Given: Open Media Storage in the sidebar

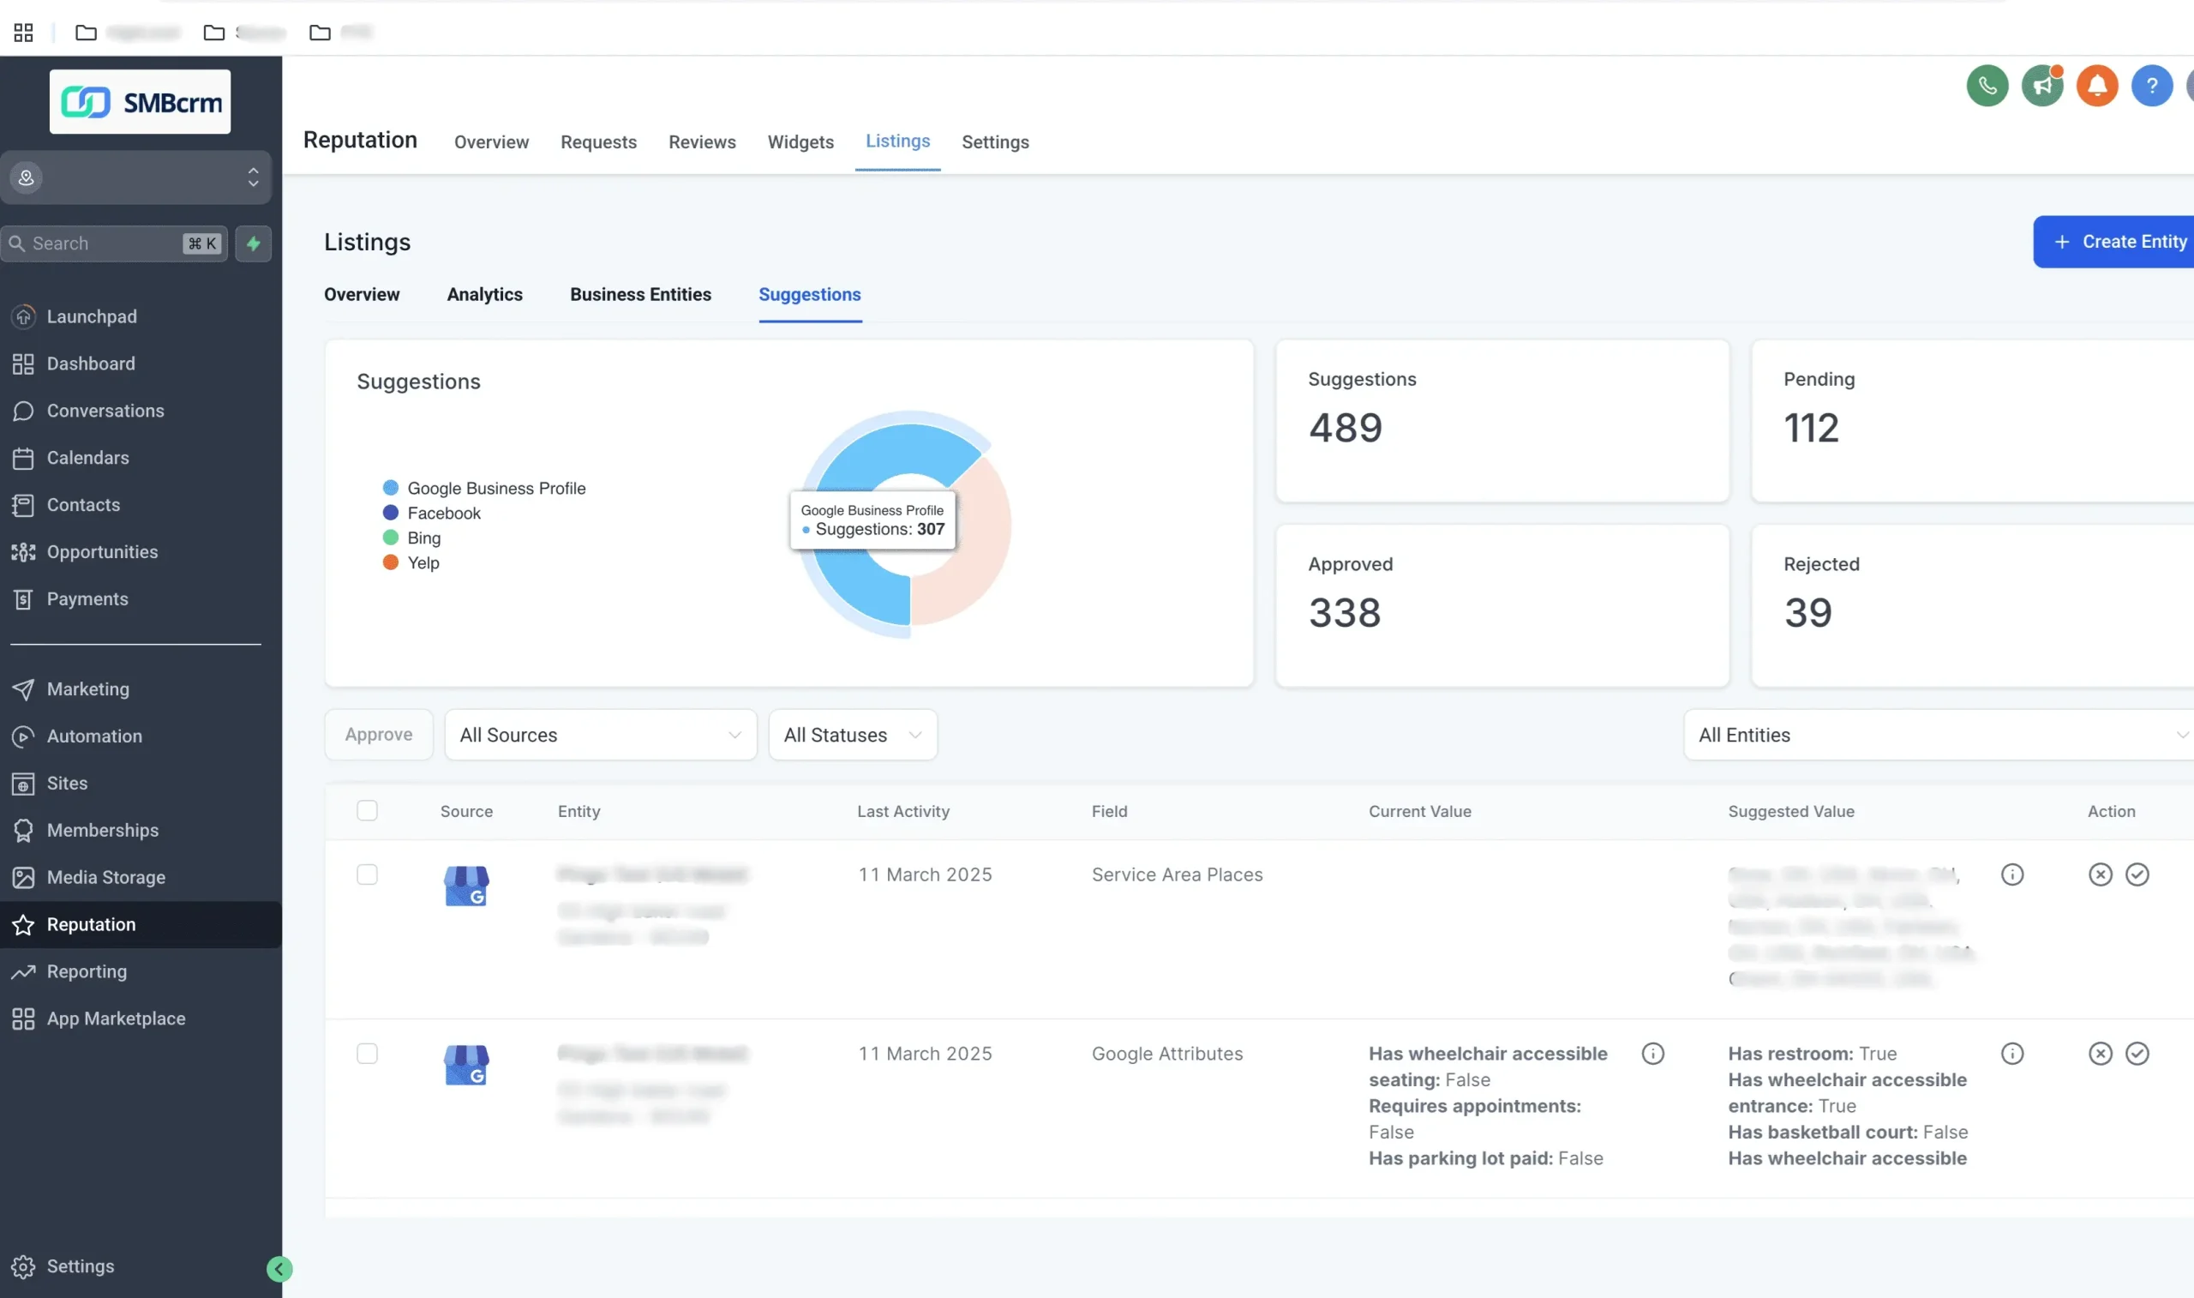Looking at the screenshot, I should click(105, 877).
